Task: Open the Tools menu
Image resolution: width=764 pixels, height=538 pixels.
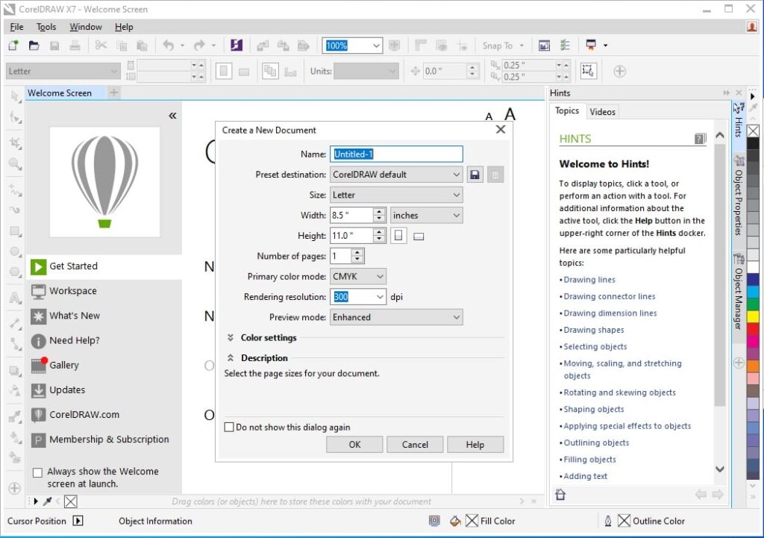Action: click(x=46, y=27)
